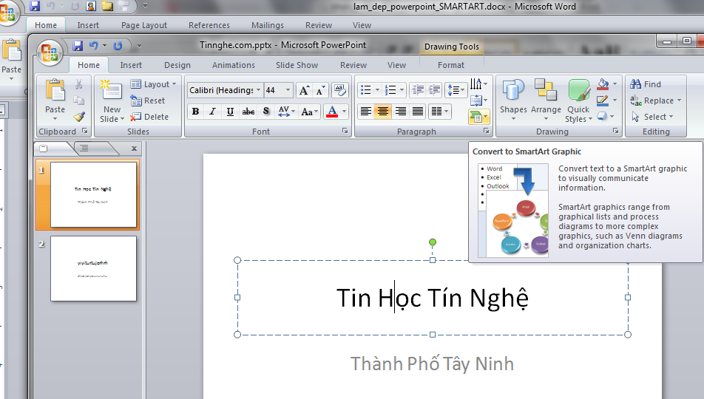The image size is (704, 399).
Task: Click the Clear All Formatting icon
Action: tap(340, 90)
